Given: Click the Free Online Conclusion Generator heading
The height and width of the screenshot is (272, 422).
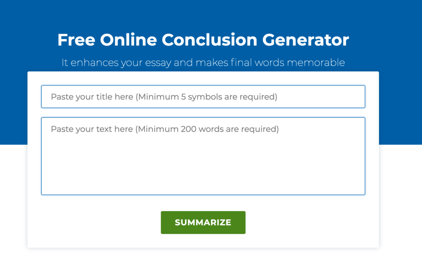Looking at the screenshot, I should (x=203, y=40).
